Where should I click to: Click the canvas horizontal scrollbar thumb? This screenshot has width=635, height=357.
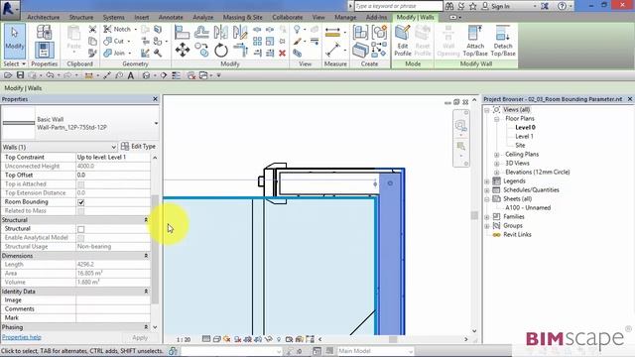[393, 339]
